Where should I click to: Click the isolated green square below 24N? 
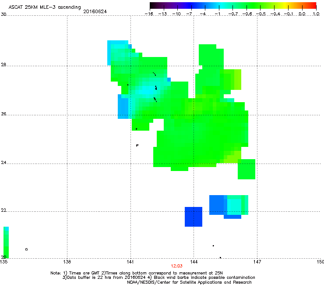click(x=247, y=169)
